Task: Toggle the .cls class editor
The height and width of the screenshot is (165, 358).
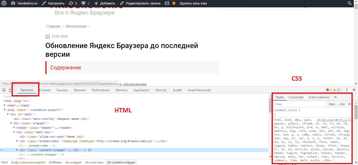Action: click(x=341, y=104)
